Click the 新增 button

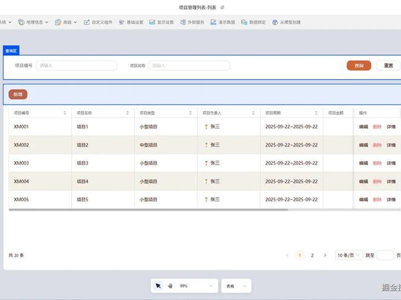18,94
